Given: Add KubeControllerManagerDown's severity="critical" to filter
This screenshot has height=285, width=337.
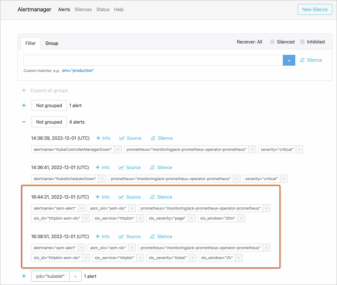Looking at the screenshot, I should (299, 149).
